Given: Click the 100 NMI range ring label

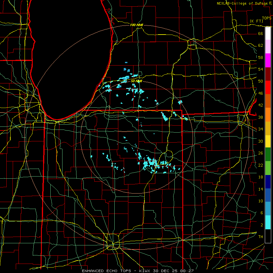Looking at the screenshot, I should [136, 25].
